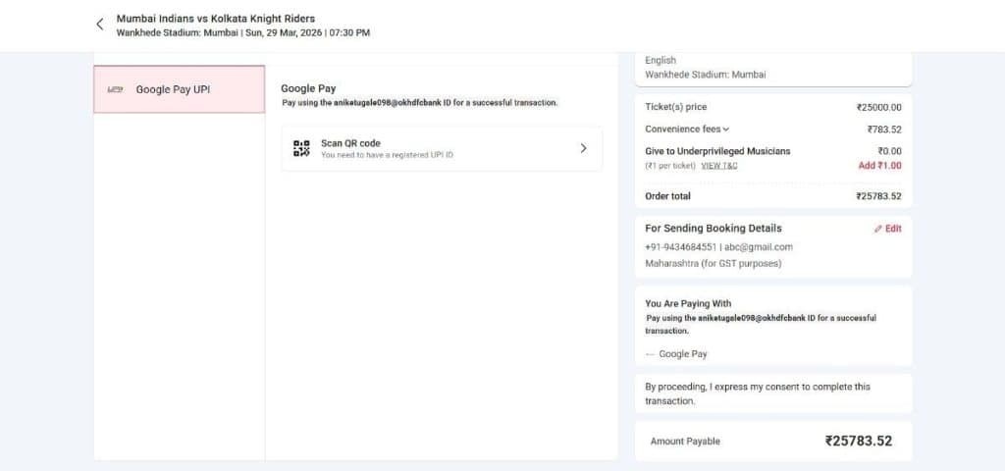The image size is (1005, 471).
Task: Click the UPI logo icon beside Google Pay UPI
Action: pyautogui.click(x=116, y=89)
